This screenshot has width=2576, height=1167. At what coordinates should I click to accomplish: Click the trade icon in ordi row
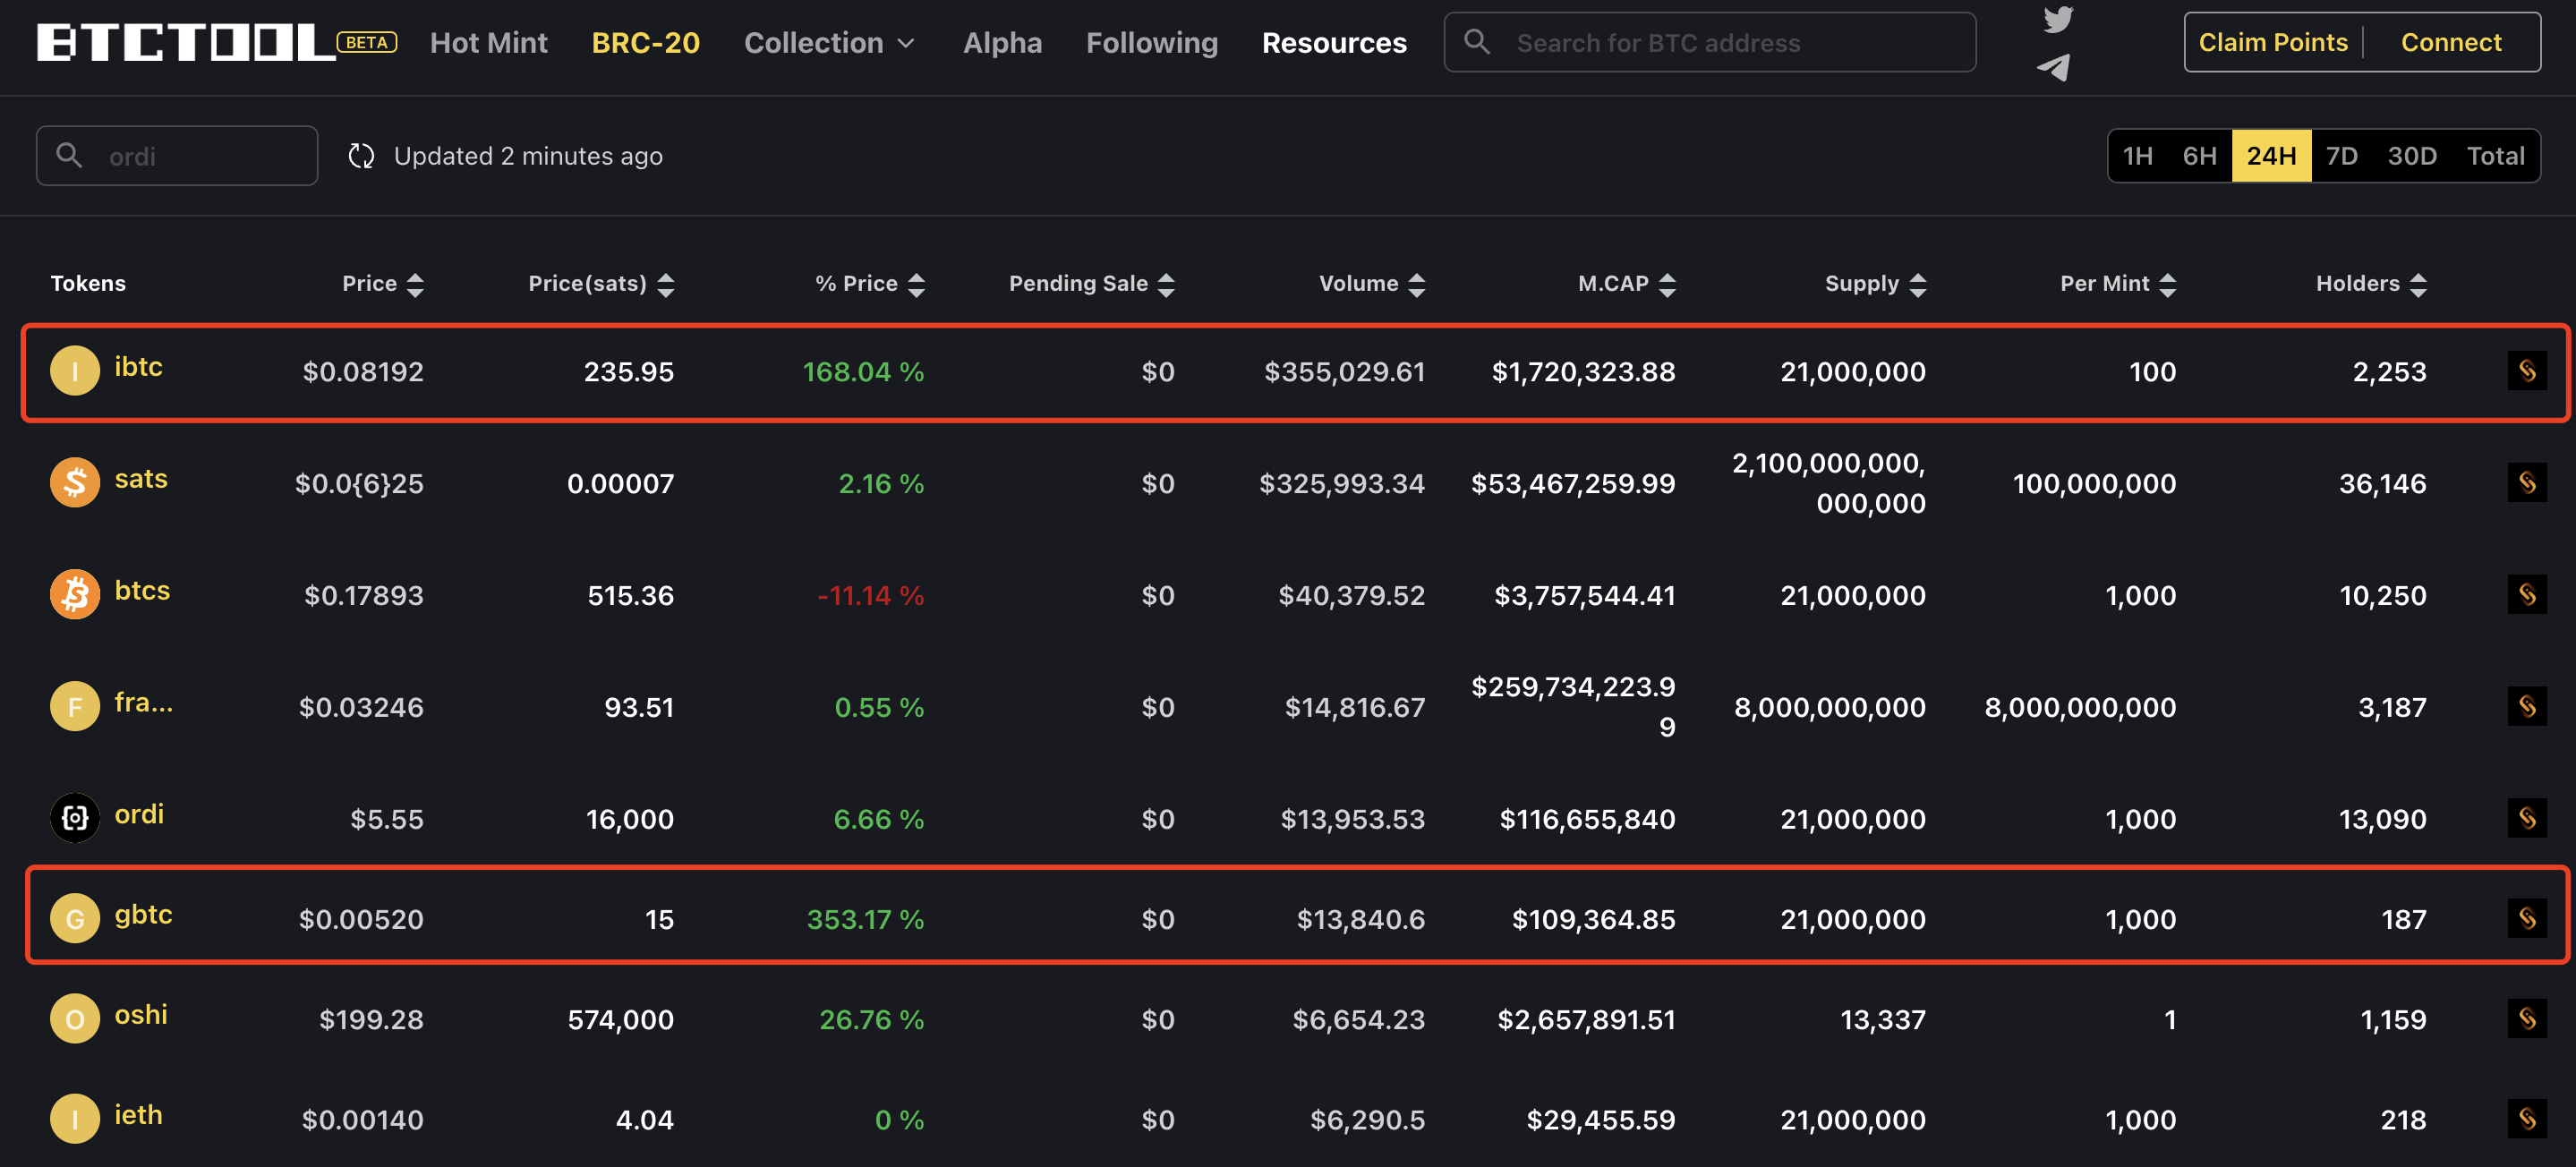[x=2526, y=818]
